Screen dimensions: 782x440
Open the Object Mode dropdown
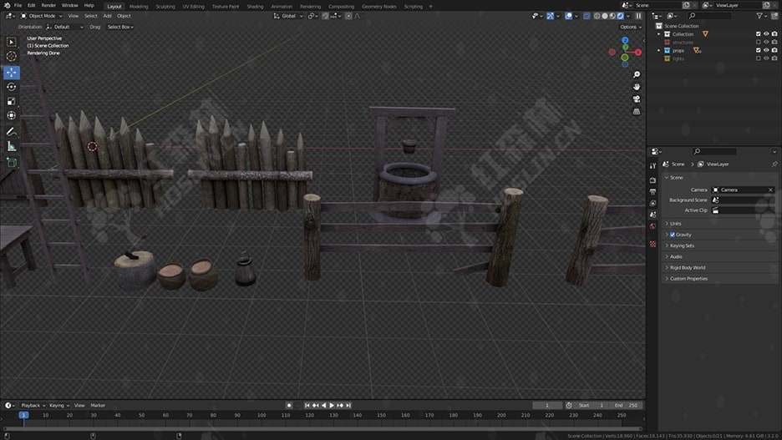click(x=42, y=16)
